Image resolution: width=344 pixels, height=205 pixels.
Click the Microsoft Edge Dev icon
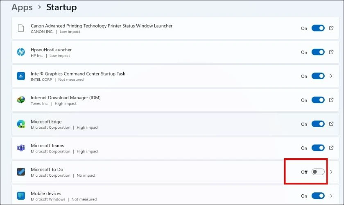[21, 124]
